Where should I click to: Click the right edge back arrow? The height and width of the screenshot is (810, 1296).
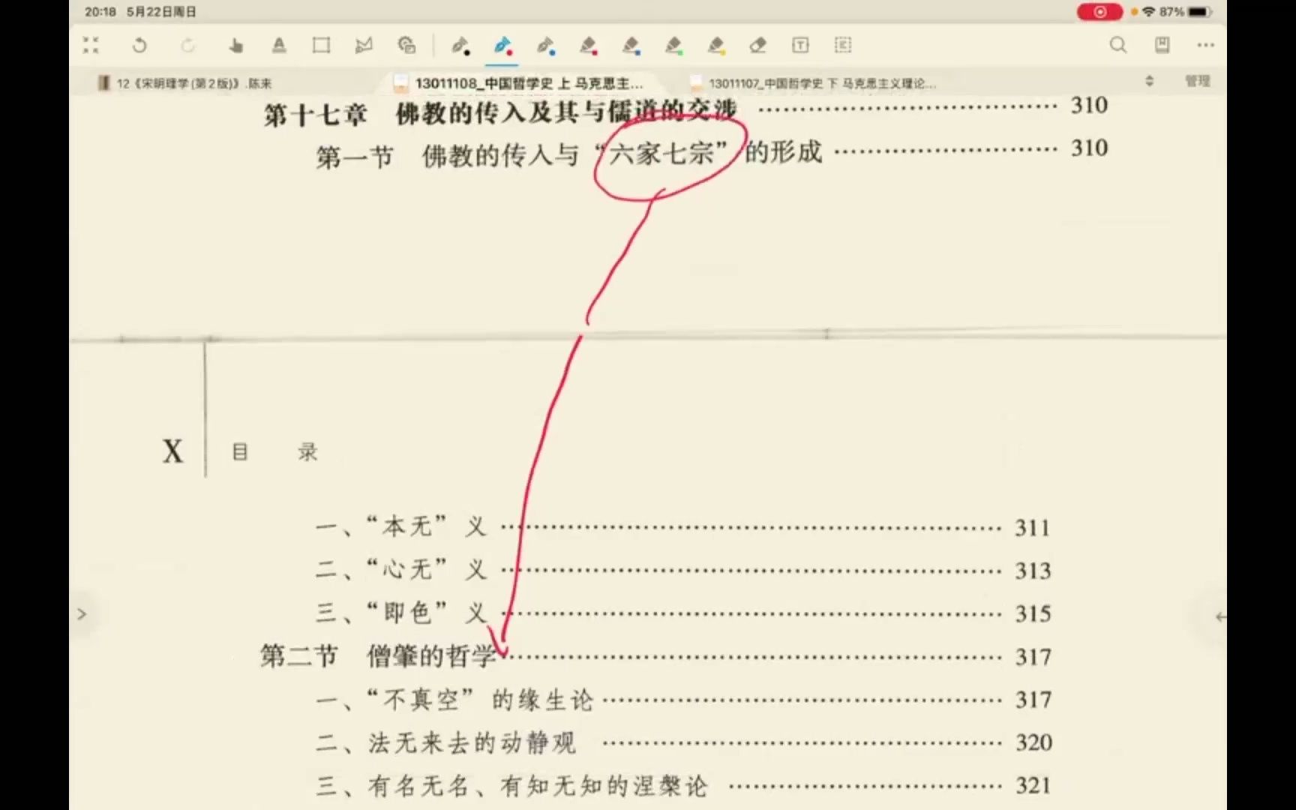coord(1220,616)
